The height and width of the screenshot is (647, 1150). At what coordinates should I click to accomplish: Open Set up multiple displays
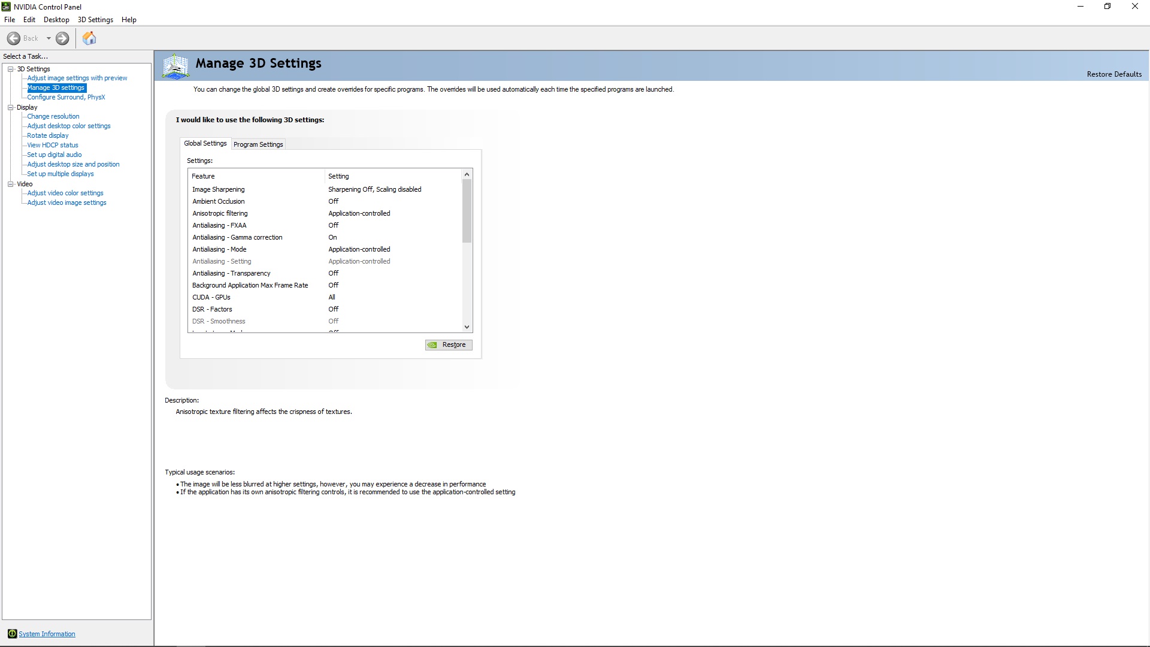pyautogui.click(x=60, y=174)
